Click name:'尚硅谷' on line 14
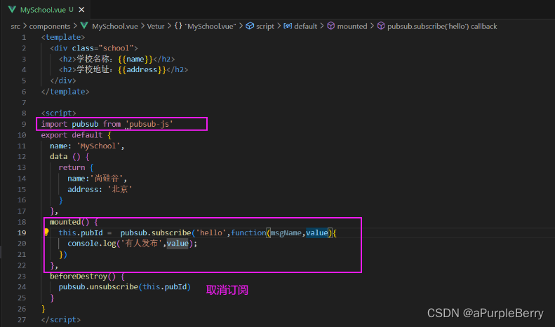The height and width of the screenshot is (327, 555). coord(95,179)
